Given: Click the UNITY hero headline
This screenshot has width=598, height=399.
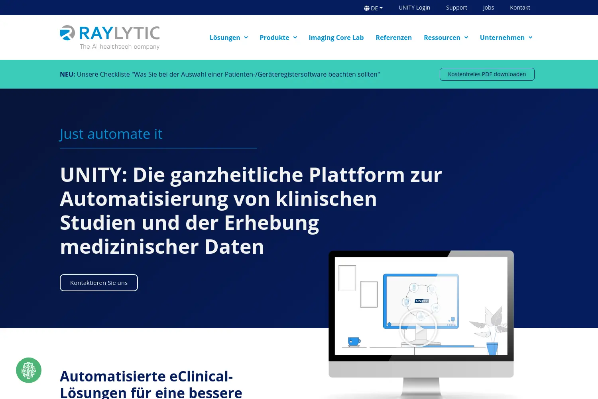Looking at the screenshot, I should (x=251, y=211).
